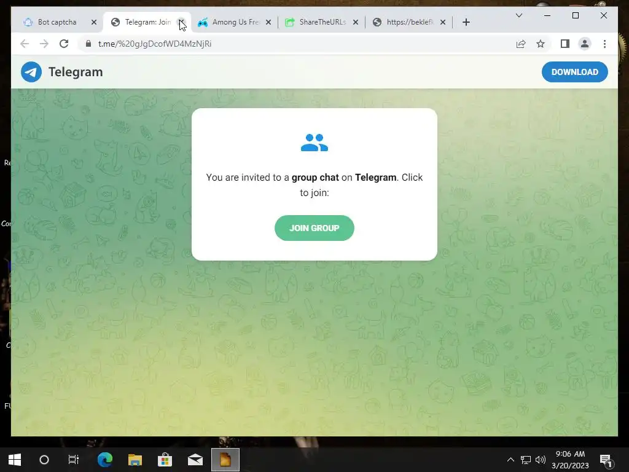This screenshot has width=629, height=472.
Task: Open Cortana search circle on taskbar
Action: click(44, 460)
